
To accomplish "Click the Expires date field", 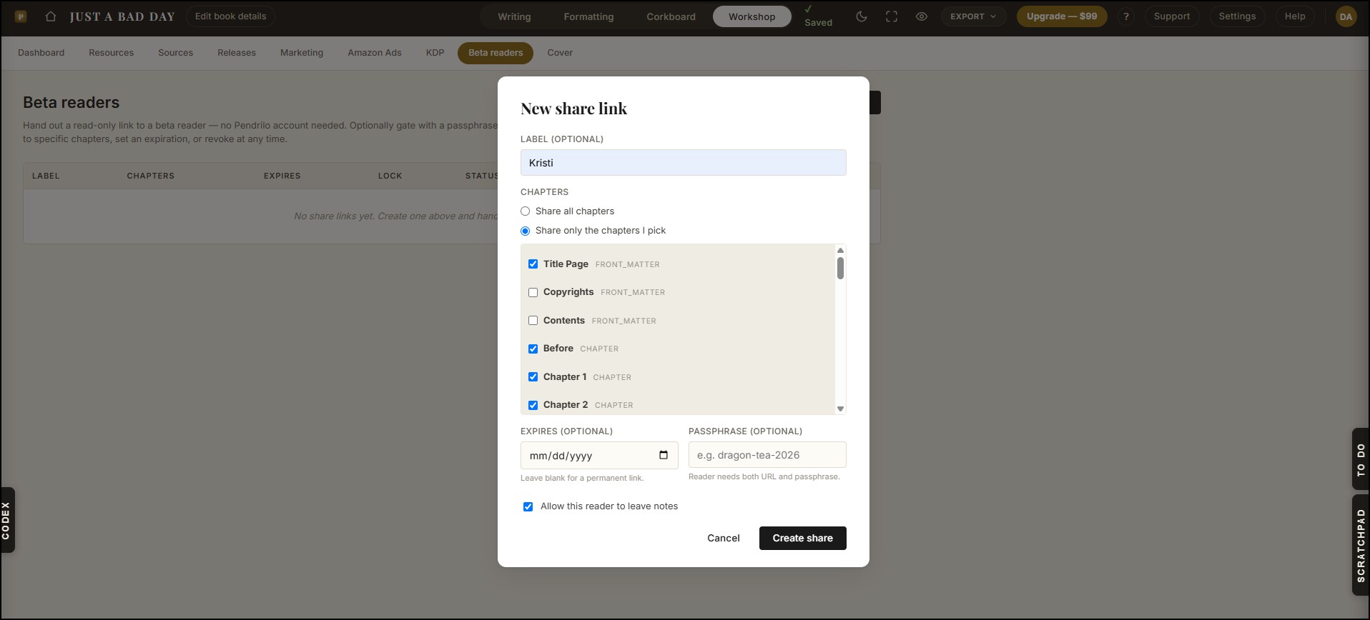I will (599, 455).
